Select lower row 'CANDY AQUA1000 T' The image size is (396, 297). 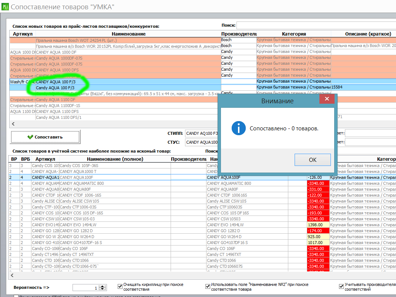pyautogui.click(x=115, y=171)
